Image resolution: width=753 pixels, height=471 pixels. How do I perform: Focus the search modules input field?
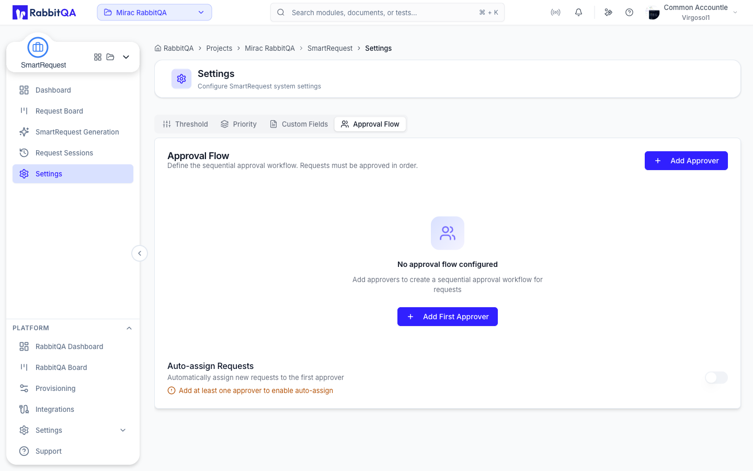387,13
